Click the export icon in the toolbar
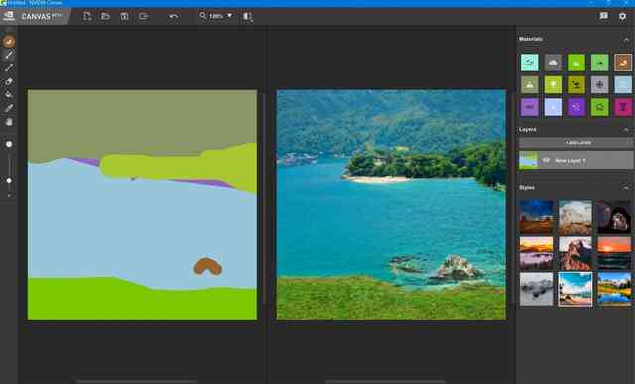Viewport: 635px width, 384px height. (x=144, y=16)
